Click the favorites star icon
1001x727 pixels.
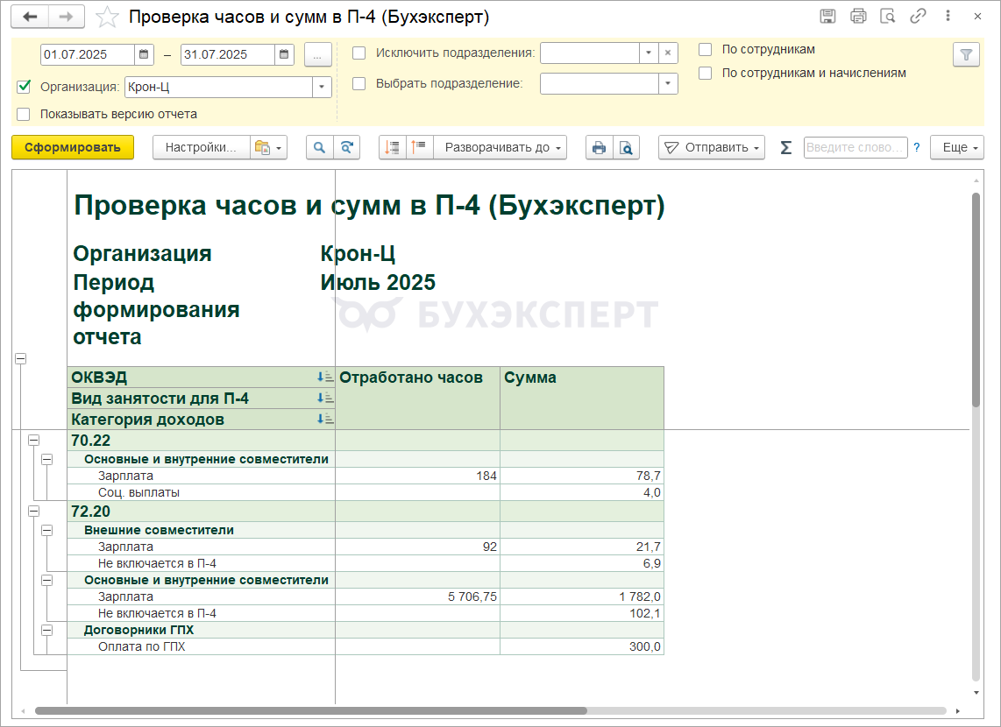(x=108, y=17)
